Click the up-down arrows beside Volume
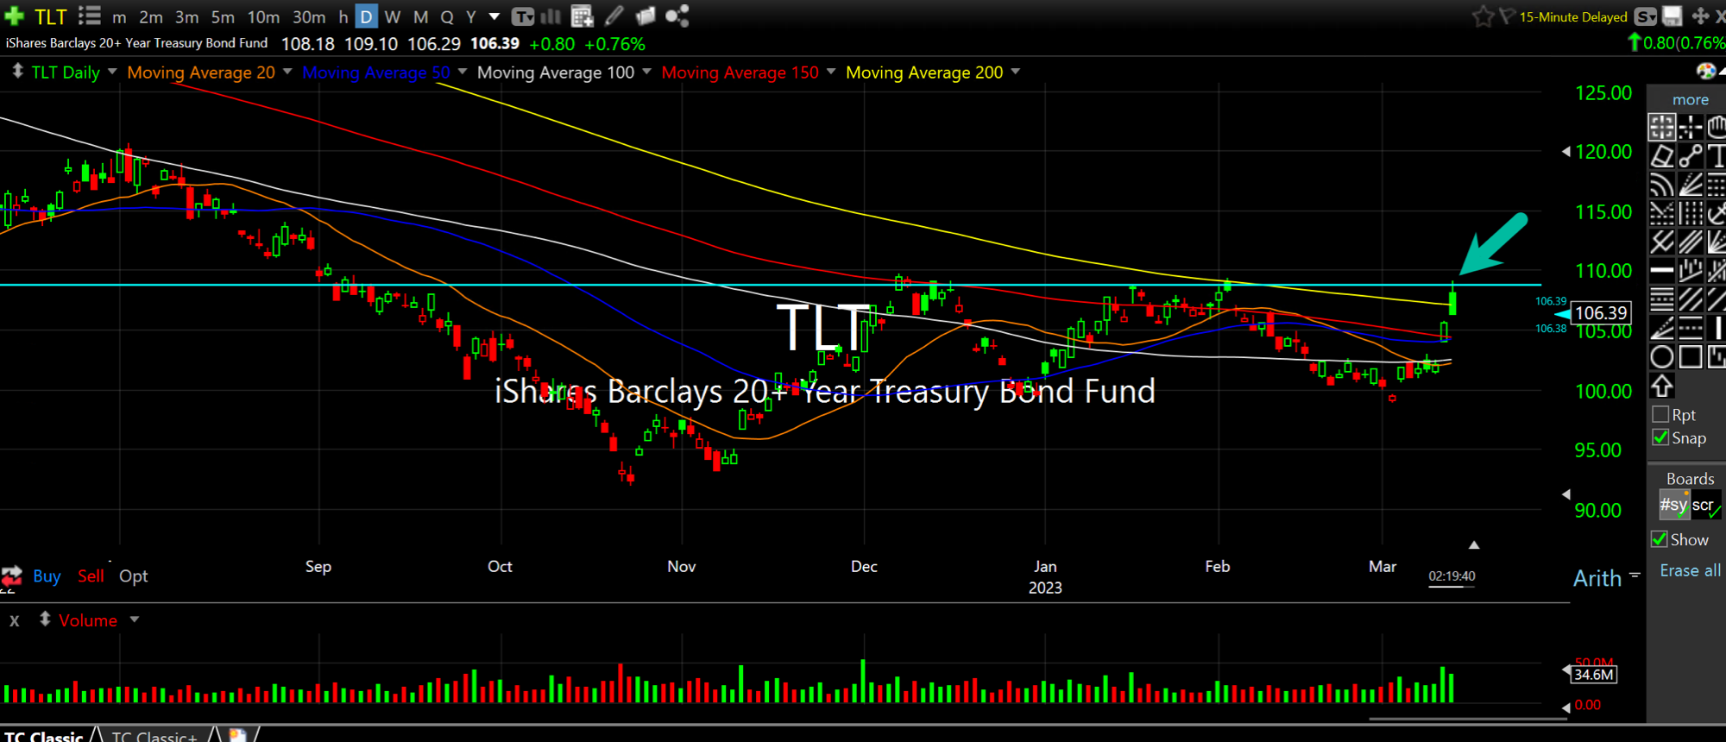Viewport: 1726px width, 742px height. (45, 619)
